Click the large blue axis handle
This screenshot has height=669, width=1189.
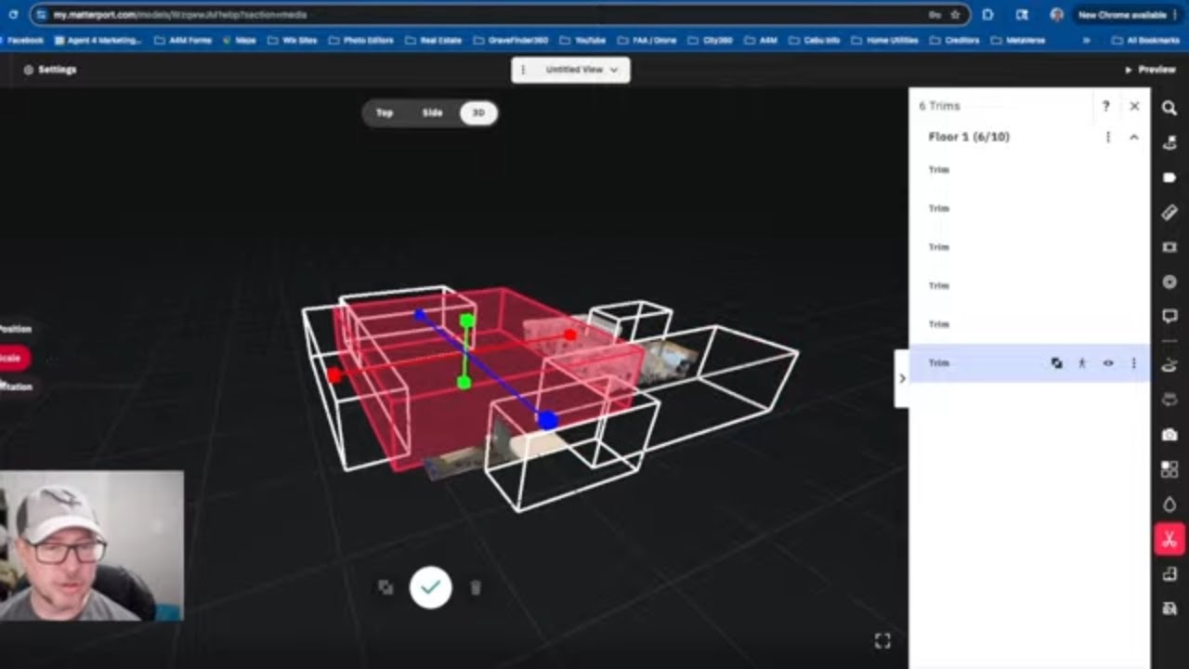pos(548,421)
